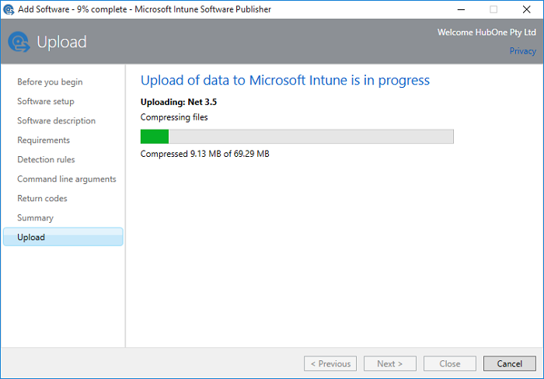Close the Software Publisher window
The image size is (544, 379).
click(526, 9)
